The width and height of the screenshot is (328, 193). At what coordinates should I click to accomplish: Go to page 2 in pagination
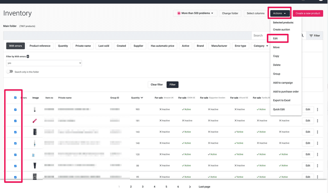click(131, 187)
